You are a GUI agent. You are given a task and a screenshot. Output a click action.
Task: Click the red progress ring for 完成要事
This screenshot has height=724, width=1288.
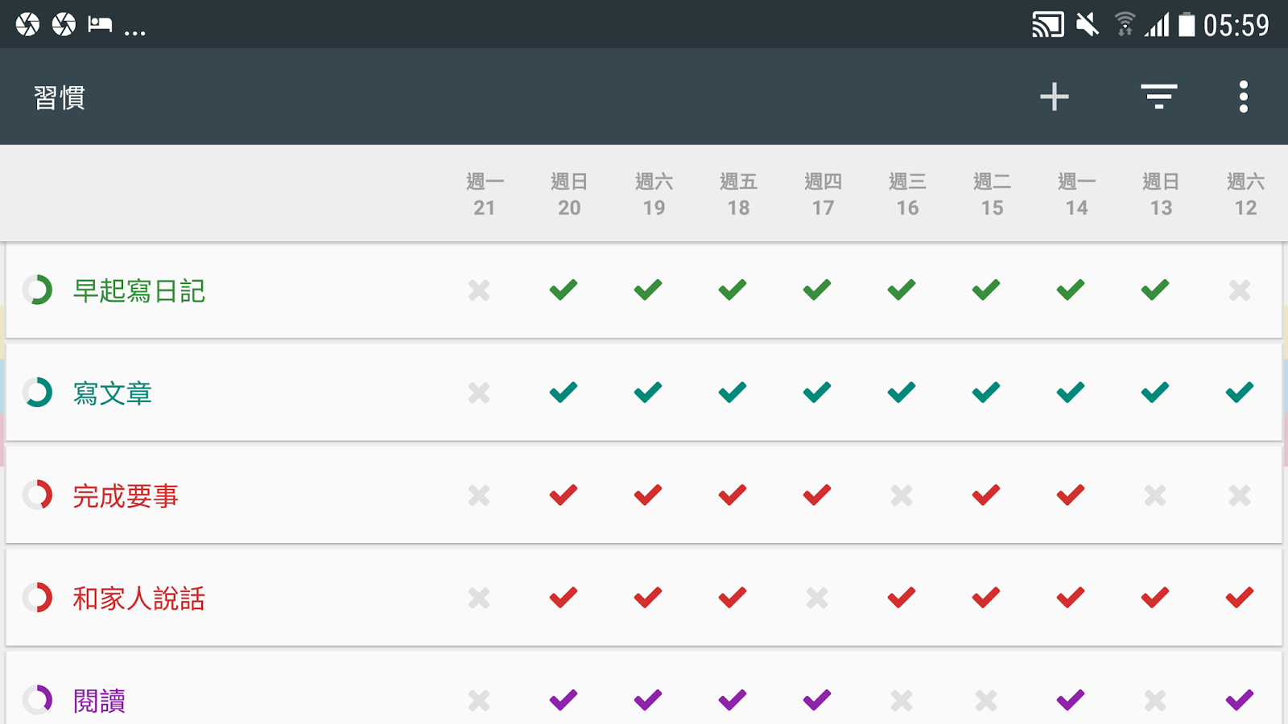[x=38, y=495]
